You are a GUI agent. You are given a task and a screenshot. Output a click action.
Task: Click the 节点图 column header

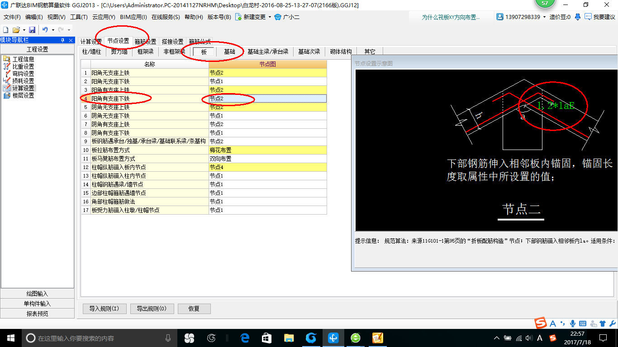(x=267, y=64)
